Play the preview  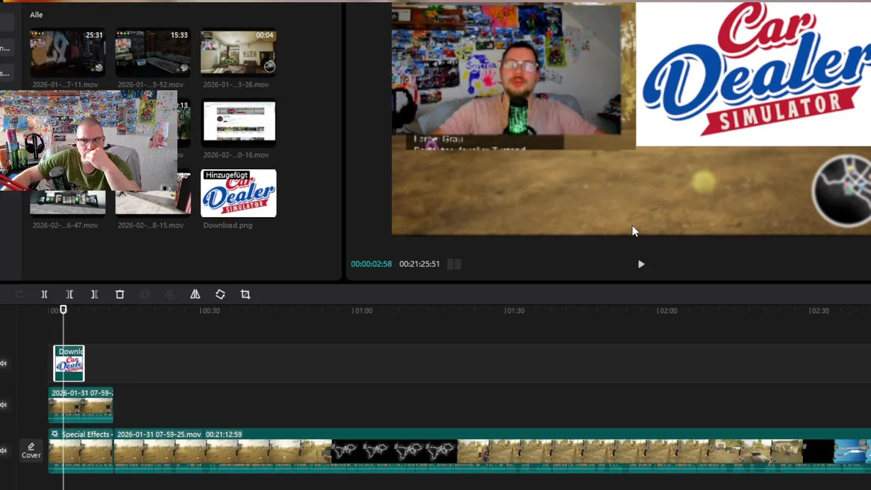pos(641,264)
